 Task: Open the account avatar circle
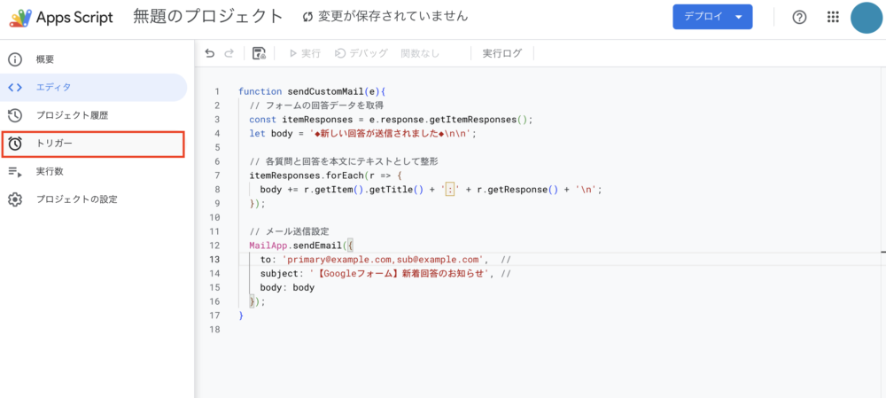point(867,18)
